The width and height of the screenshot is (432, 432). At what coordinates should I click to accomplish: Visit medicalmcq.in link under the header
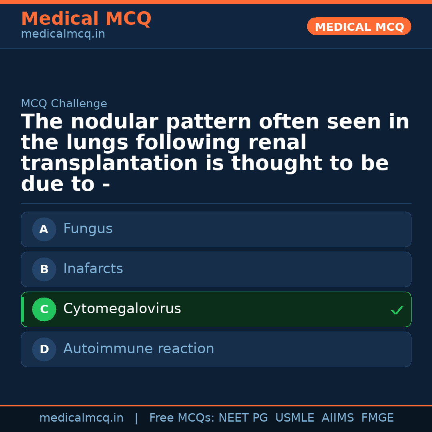63,34
